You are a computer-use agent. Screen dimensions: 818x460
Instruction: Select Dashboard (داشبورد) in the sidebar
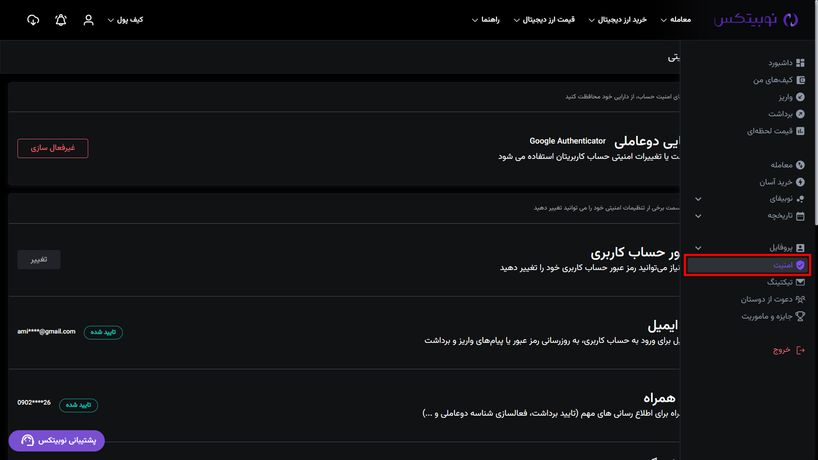pyautogui.click(x=781, y=63)
